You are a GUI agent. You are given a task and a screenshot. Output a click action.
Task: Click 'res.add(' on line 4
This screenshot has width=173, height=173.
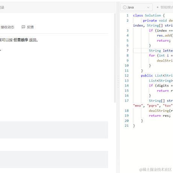pos(165,35)
